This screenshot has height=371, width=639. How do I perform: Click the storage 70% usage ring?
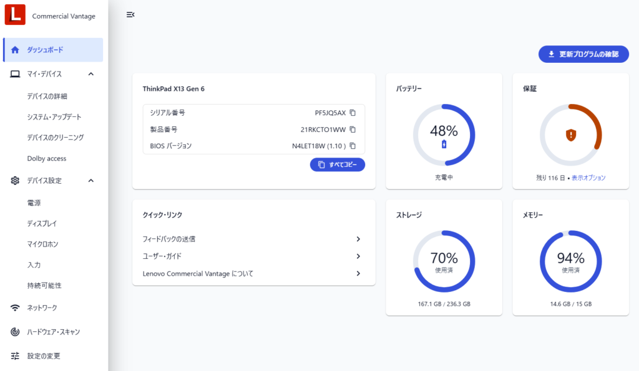tap(444, 261)
